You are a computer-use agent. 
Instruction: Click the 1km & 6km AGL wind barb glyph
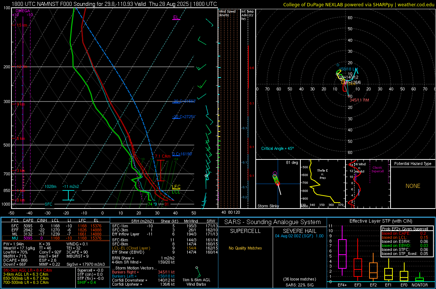click(x=198, y=272)
